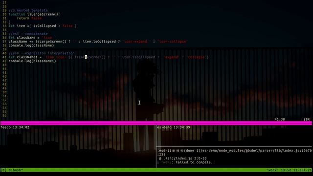Click 'let className =' on line 36
The width and height of the screenshot is (313, 176).
(24, 38)
